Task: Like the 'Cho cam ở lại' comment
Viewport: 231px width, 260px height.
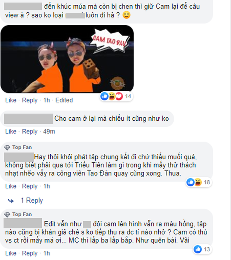Action: [11, 131]
